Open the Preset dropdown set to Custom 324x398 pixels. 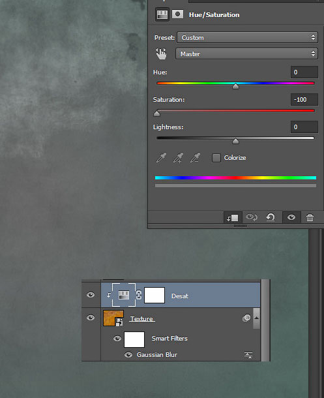(247, 38)
